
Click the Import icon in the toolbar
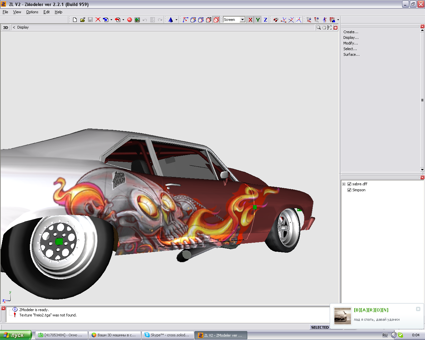tap(106, 20)
